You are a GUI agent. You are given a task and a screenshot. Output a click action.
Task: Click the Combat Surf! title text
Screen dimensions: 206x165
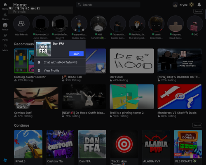(23, 113)
